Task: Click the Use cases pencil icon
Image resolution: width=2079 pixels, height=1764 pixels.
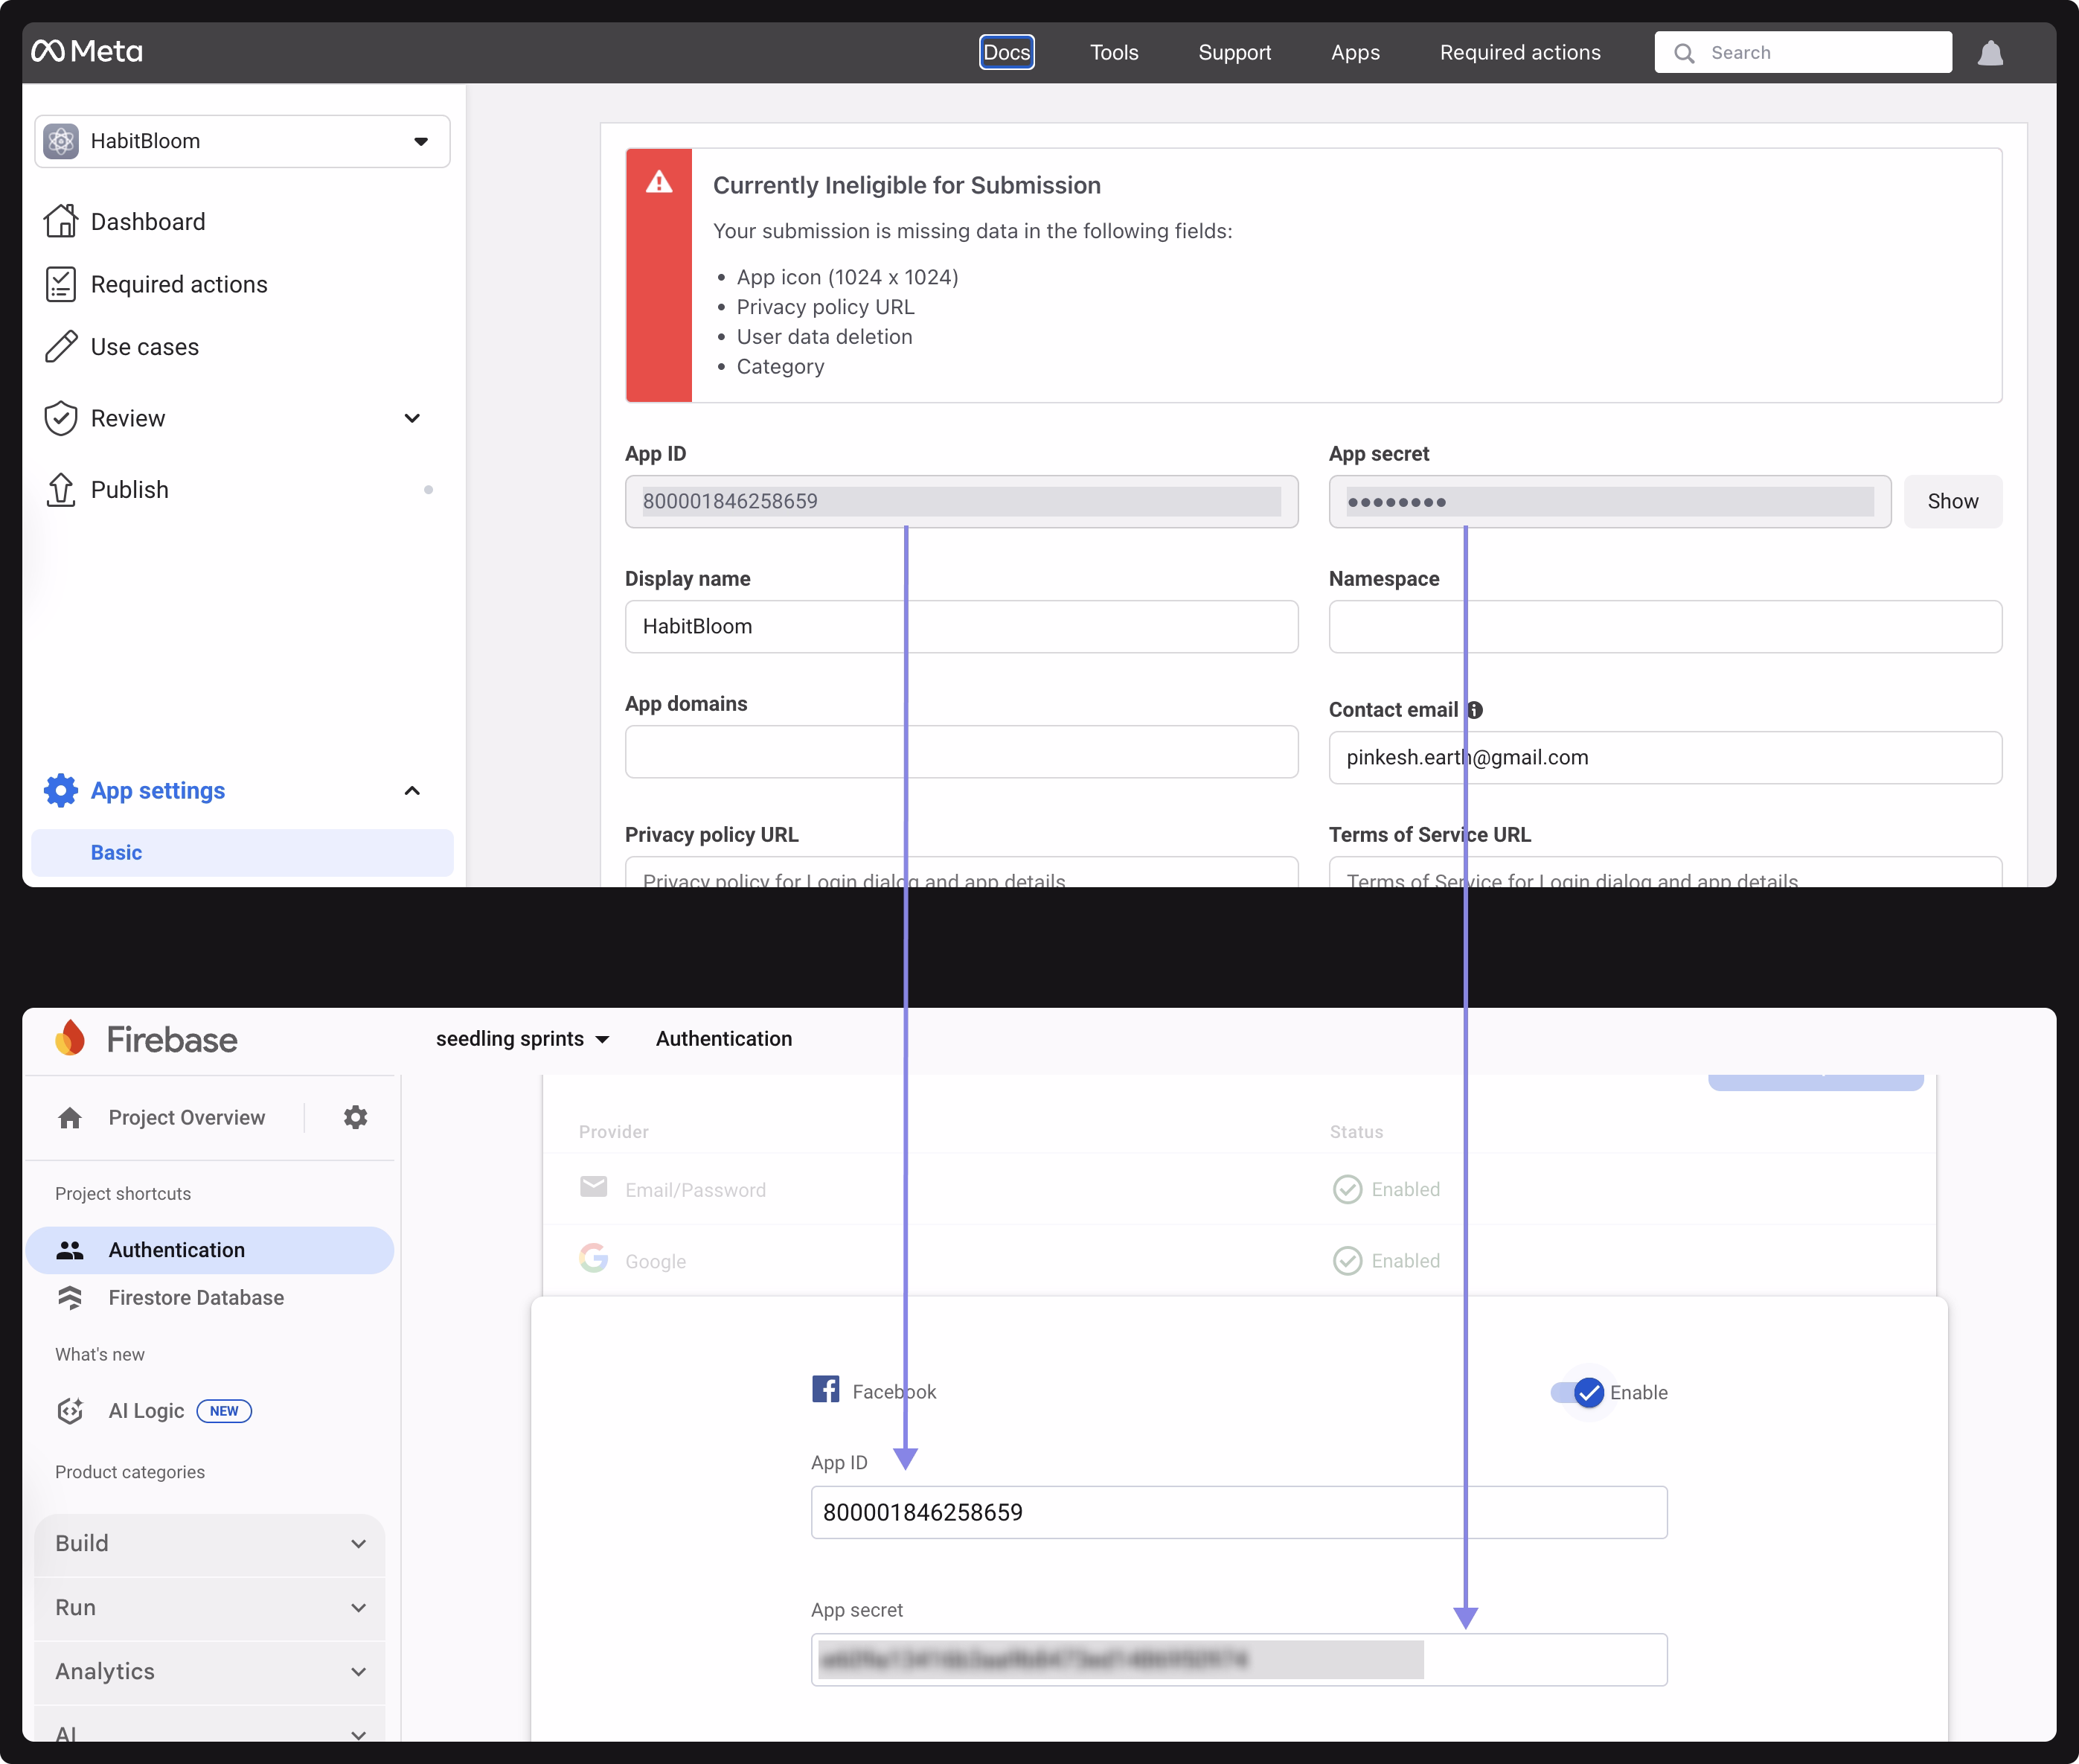Action: point(61,347)
